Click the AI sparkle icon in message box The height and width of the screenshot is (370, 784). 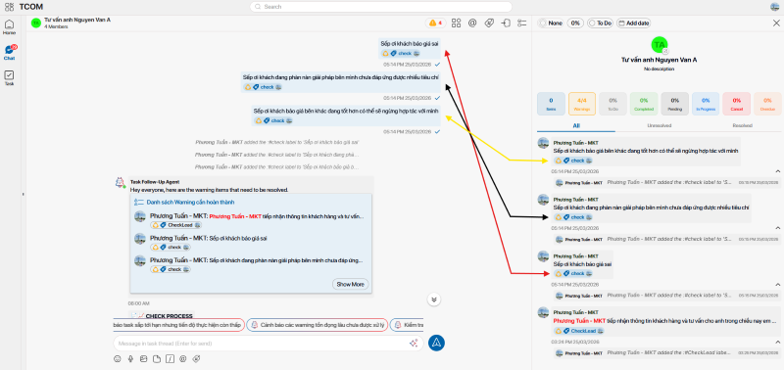point(414,343)
